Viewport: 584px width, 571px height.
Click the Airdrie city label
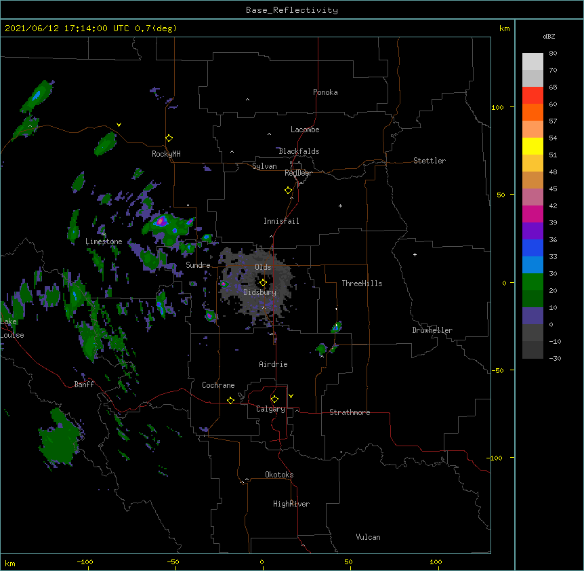click(274, 364)
